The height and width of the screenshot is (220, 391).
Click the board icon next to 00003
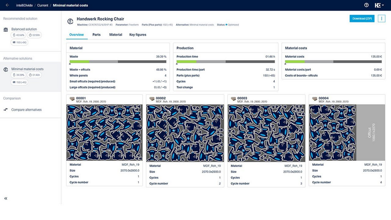click(233, 98)
